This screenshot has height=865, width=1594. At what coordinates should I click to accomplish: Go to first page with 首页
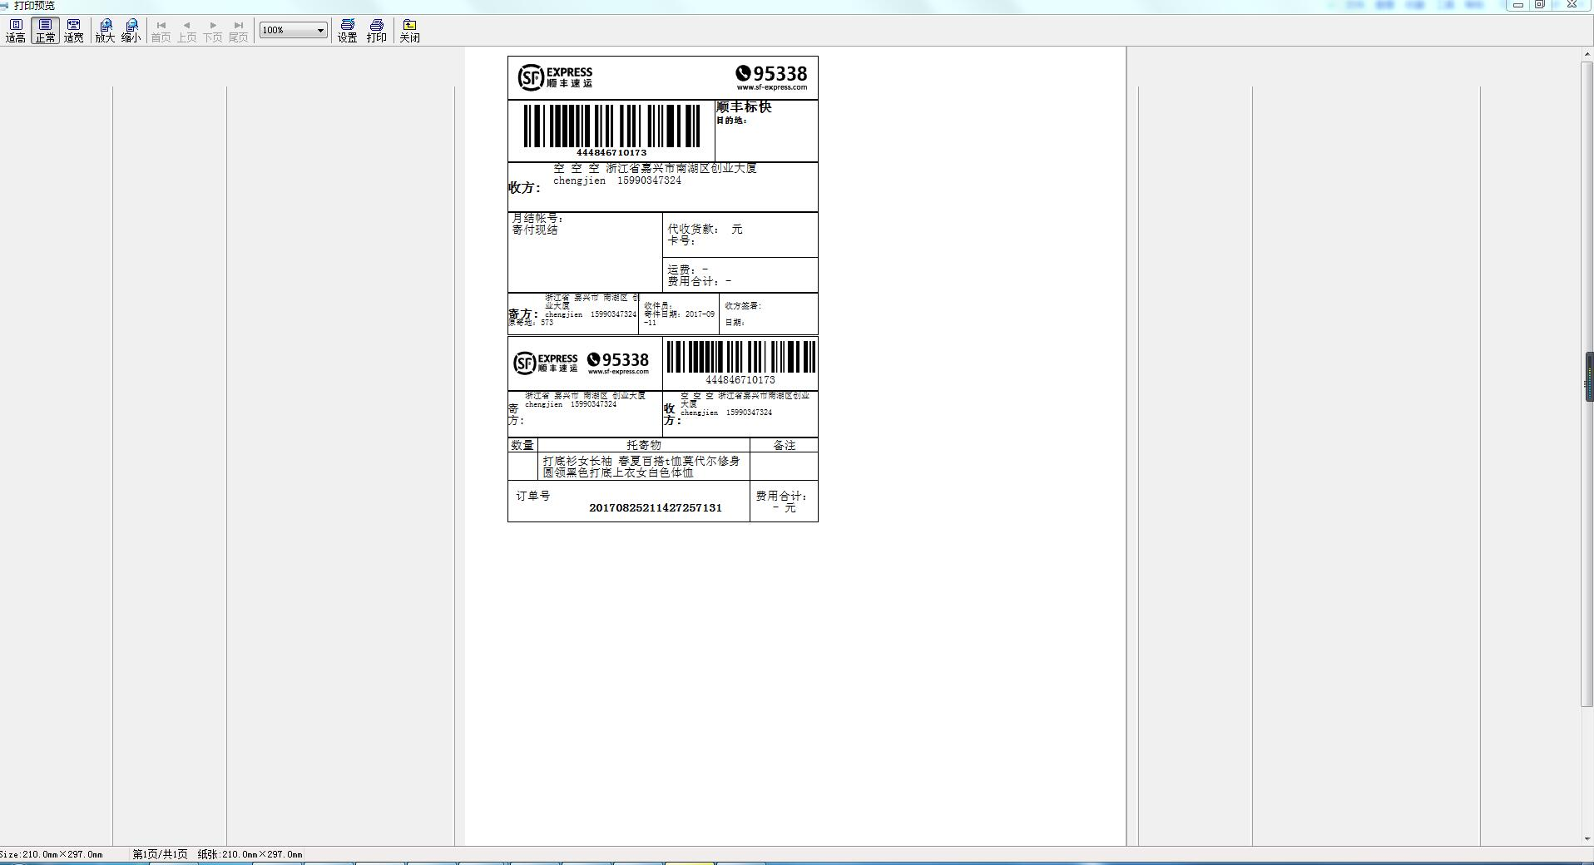pyautogui.click(x=161, y=31)
